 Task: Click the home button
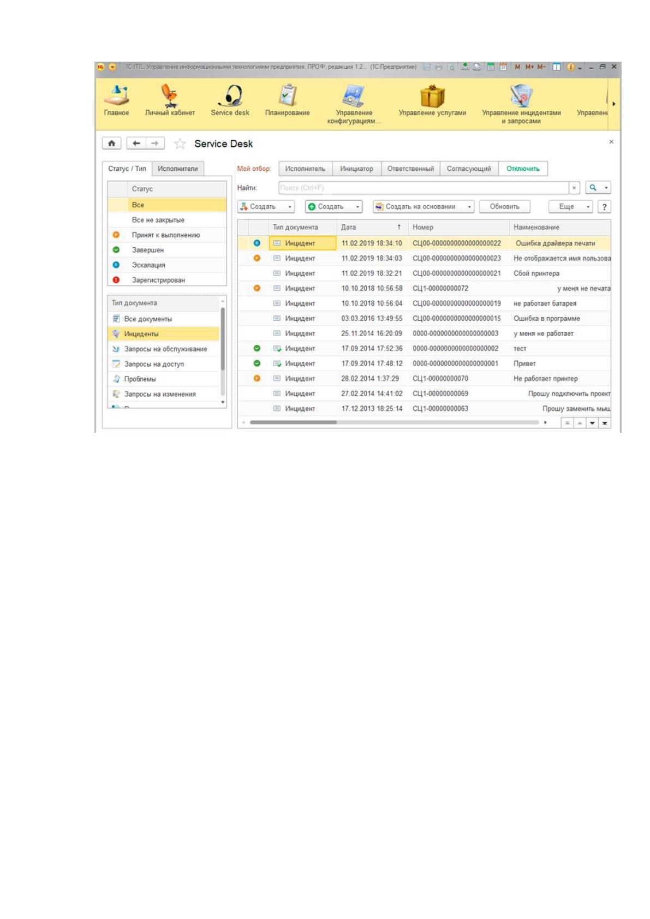pos(111,144)
